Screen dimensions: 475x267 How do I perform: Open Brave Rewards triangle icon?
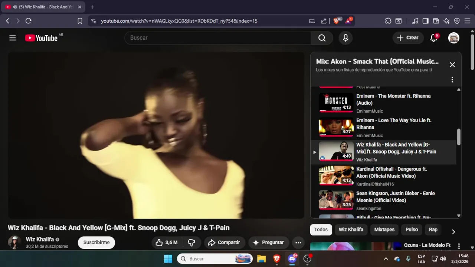(x=348, y=21)
